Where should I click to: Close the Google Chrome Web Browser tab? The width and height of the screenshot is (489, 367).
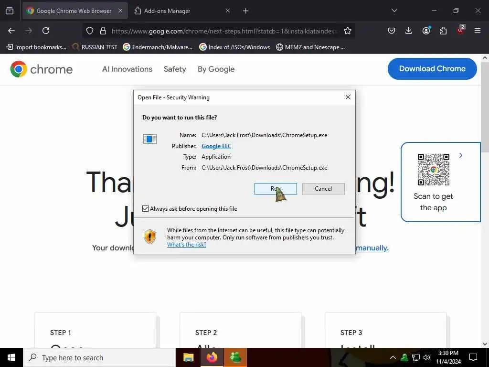(120, 11)
